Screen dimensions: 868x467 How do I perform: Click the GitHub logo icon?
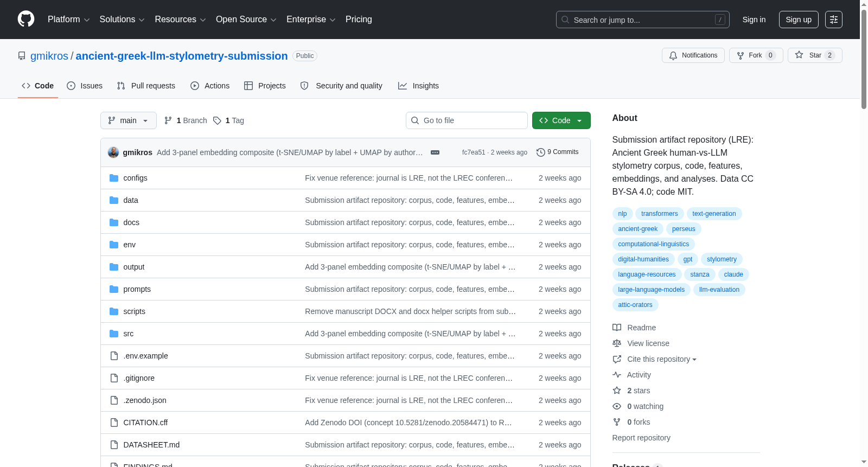[x=26, y=19]
